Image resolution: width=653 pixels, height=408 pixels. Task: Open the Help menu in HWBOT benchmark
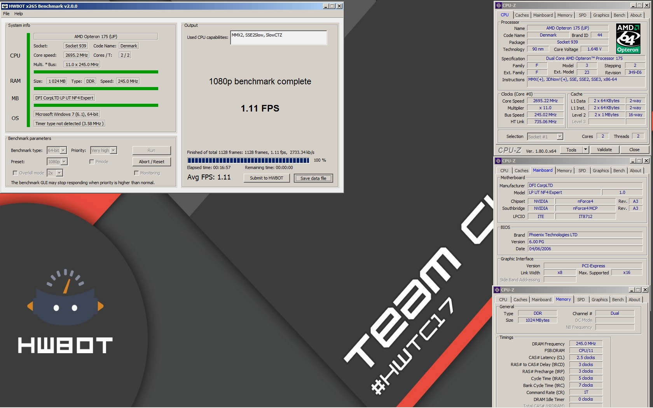click(x=19, y=14)
